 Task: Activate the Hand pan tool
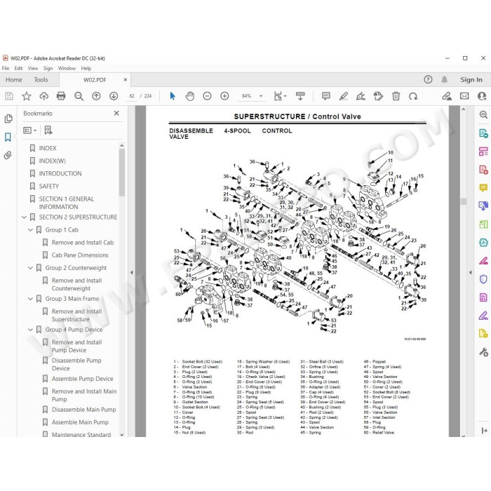pyautogui.click(x=190, y=96)
